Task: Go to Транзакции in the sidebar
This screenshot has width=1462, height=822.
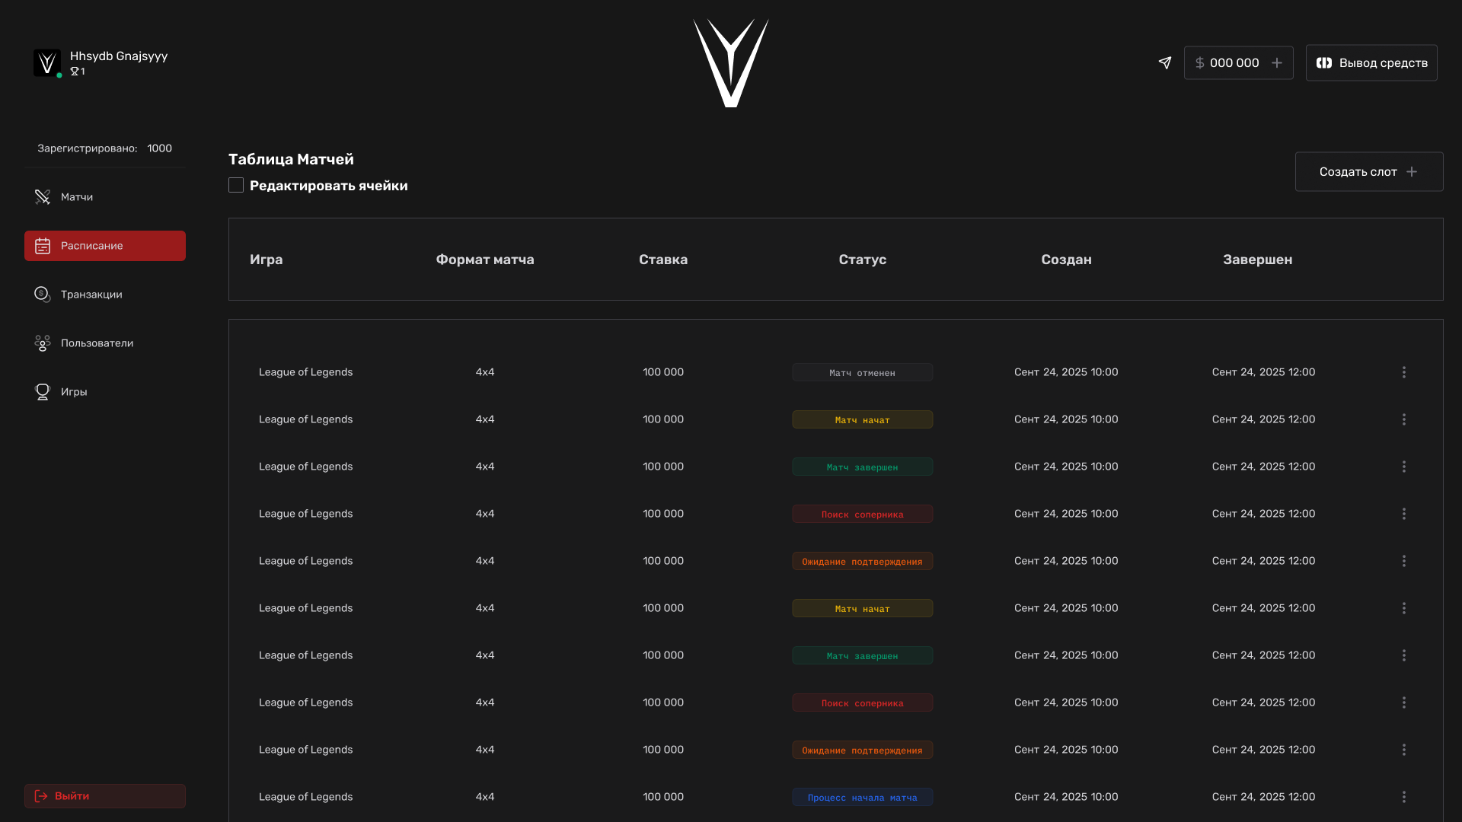Action: 105,295
